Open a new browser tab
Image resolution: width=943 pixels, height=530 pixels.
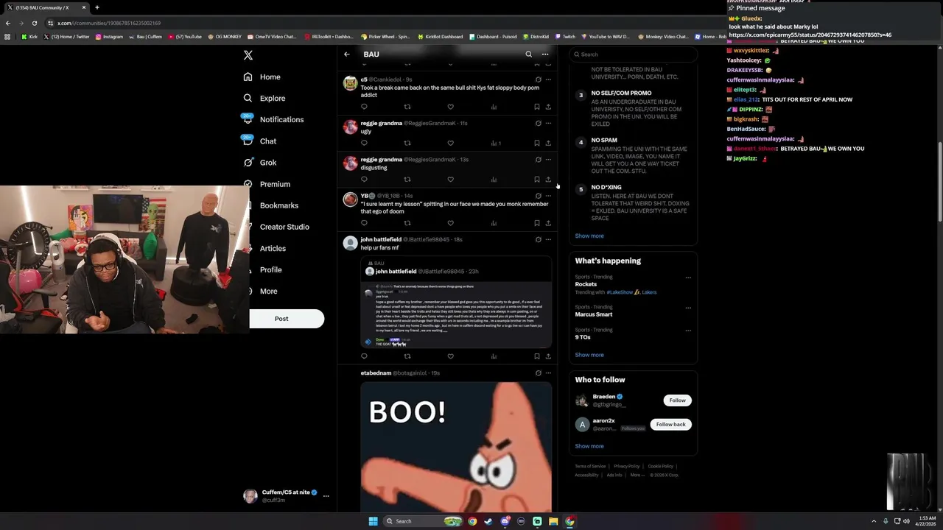pyautogui.click(x=97, y=7)
